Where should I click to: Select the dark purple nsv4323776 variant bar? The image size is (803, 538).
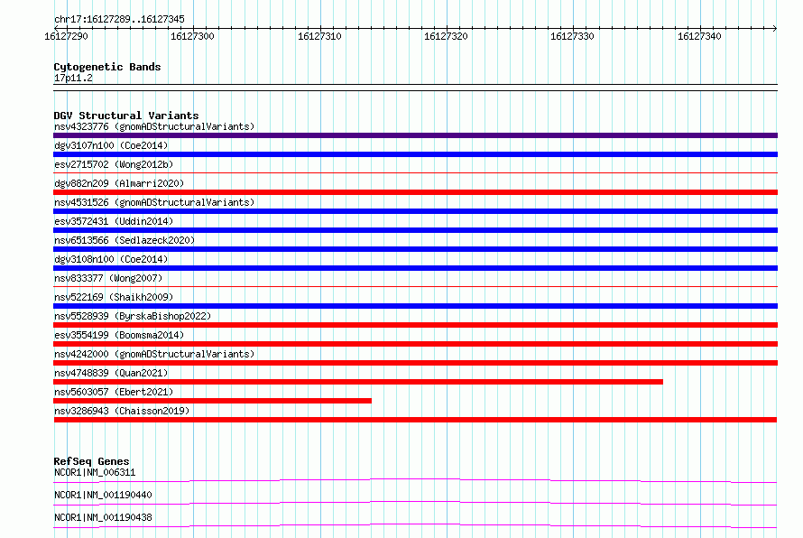pos(415,135)
